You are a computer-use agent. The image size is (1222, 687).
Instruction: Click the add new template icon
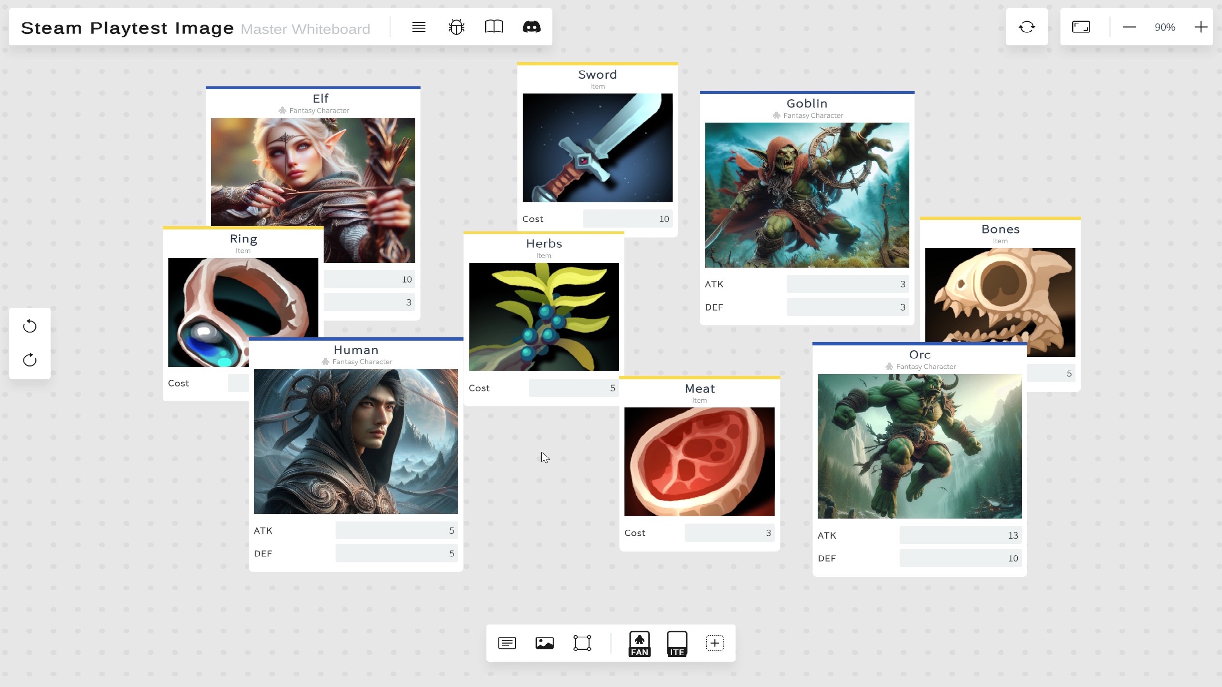[715, 643]
